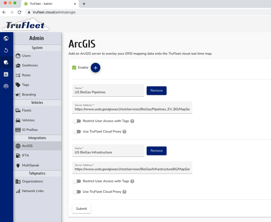The width and height of the screenshot is (271, 222).
Task: Show help for Cloud Proxy under US BioGas Pipelines
Action: point(124,132)
